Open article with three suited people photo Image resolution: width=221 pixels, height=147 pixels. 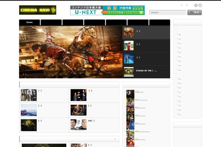point(29,95)
